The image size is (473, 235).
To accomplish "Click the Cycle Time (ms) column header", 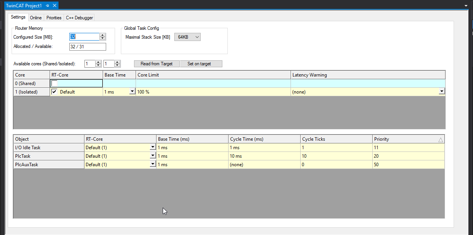I will tap(265, 139).
